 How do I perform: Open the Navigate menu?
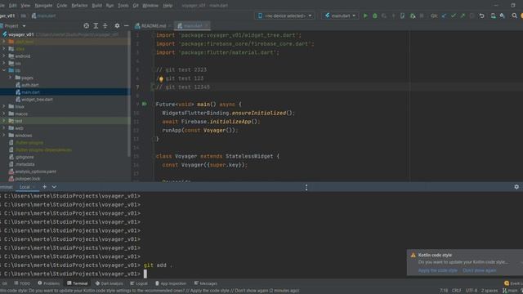tap(43, 6)
